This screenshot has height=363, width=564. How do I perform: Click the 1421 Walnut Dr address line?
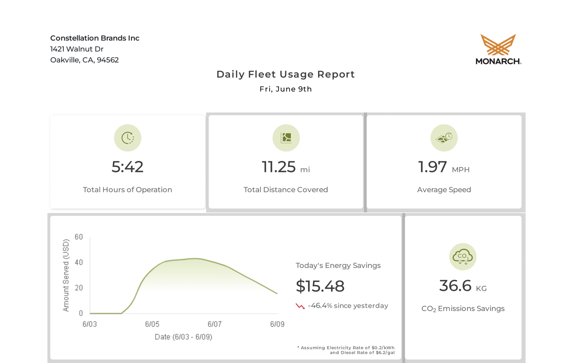tap(77, 49)
